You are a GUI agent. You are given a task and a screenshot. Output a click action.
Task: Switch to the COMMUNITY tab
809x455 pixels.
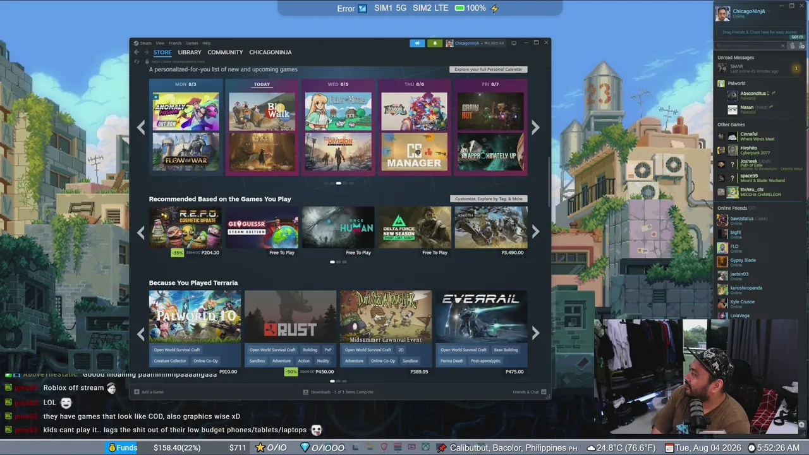225,52
